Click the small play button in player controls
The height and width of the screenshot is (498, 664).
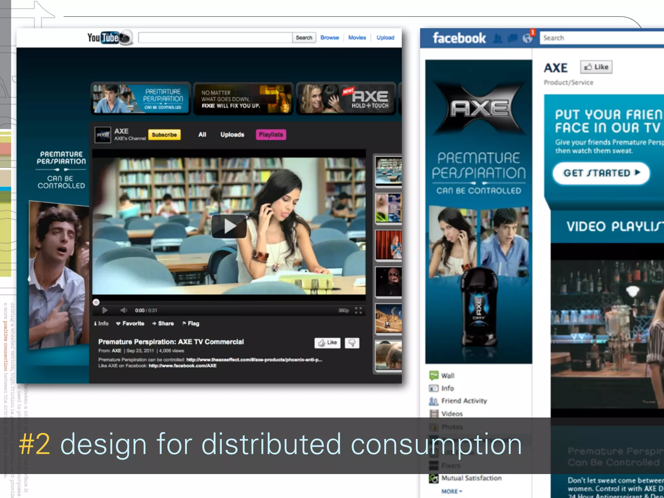pos(105,310)
